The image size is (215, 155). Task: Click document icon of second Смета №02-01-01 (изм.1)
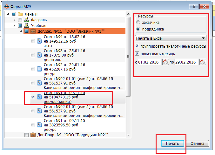pyautogui.click(x=39, y=111)
